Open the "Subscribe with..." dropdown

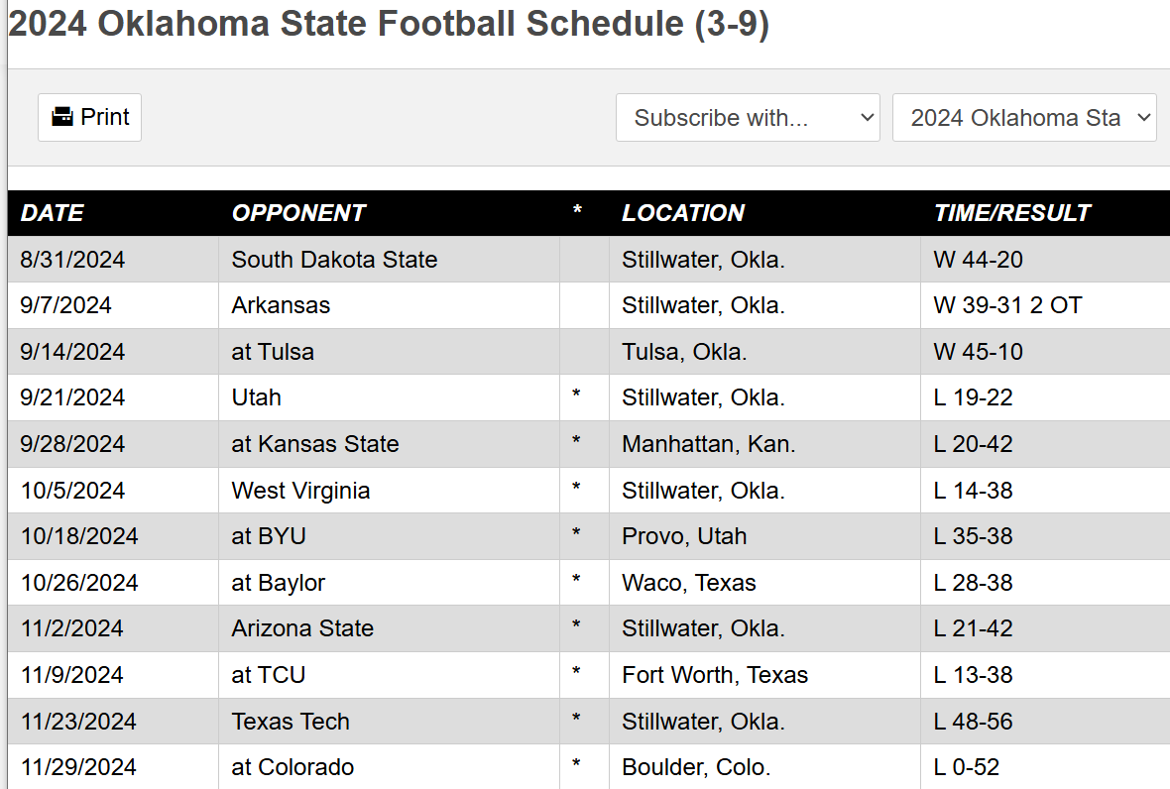[748, 118]
